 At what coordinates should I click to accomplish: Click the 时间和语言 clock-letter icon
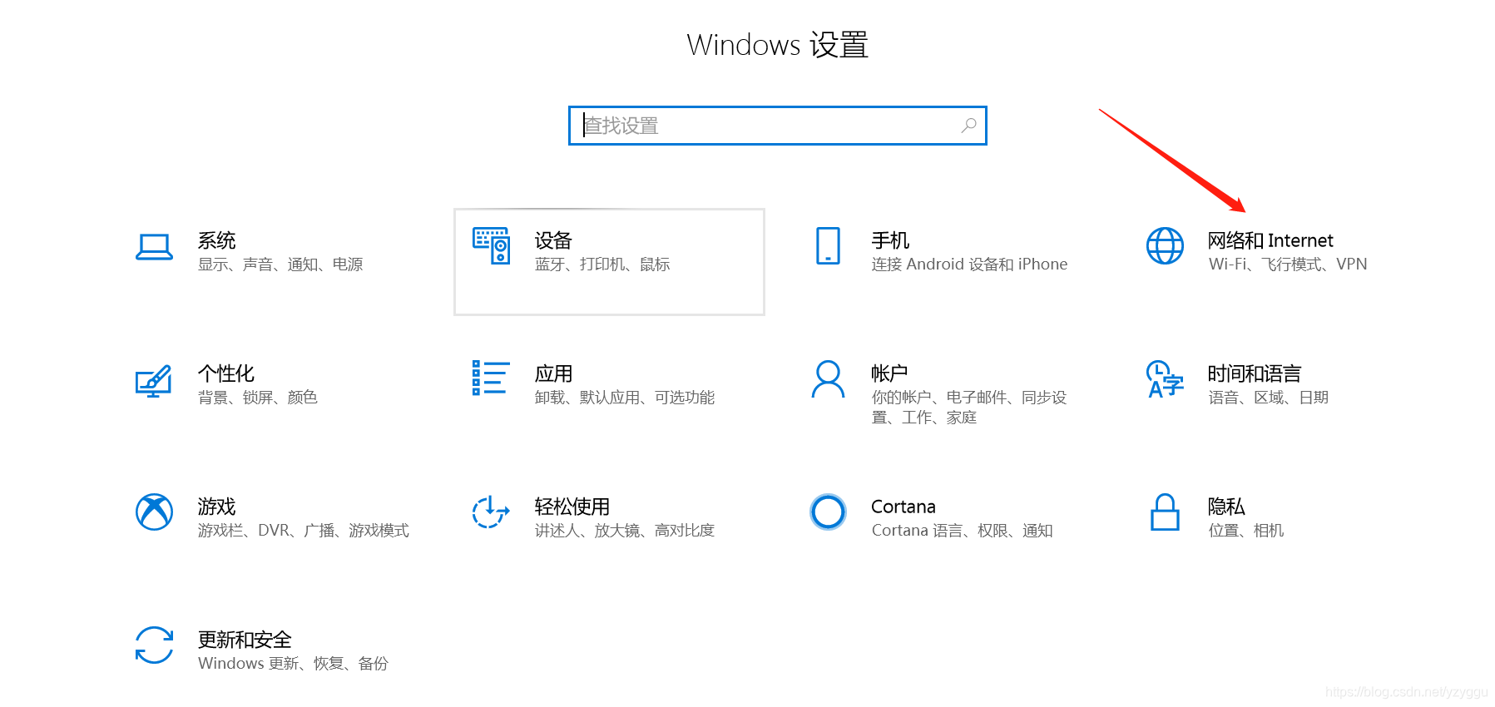click(1165, 379)
